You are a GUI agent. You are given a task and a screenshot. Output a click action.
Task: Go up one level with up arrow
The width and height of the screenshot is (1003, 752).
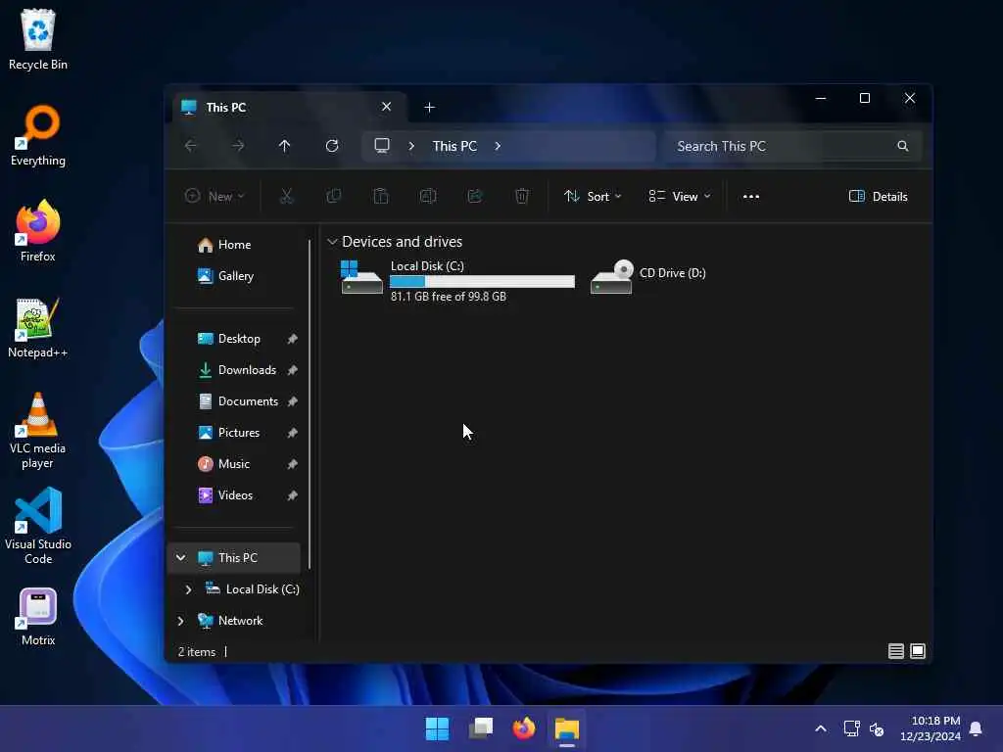point(285,146)
